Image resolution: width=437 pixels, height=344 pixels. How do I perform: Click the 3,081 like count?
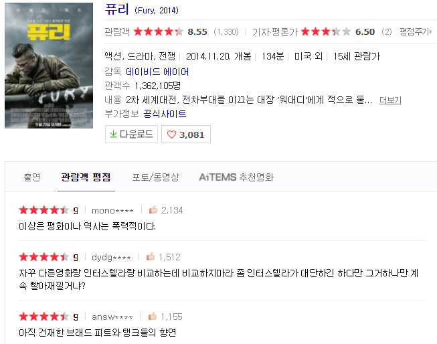pos(192,135)
